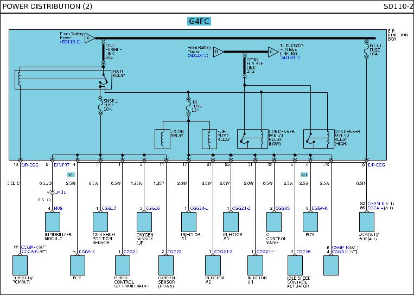The image size is (414, 295).
Task: Click the triangle connector marked A
Action: point(90,39)
